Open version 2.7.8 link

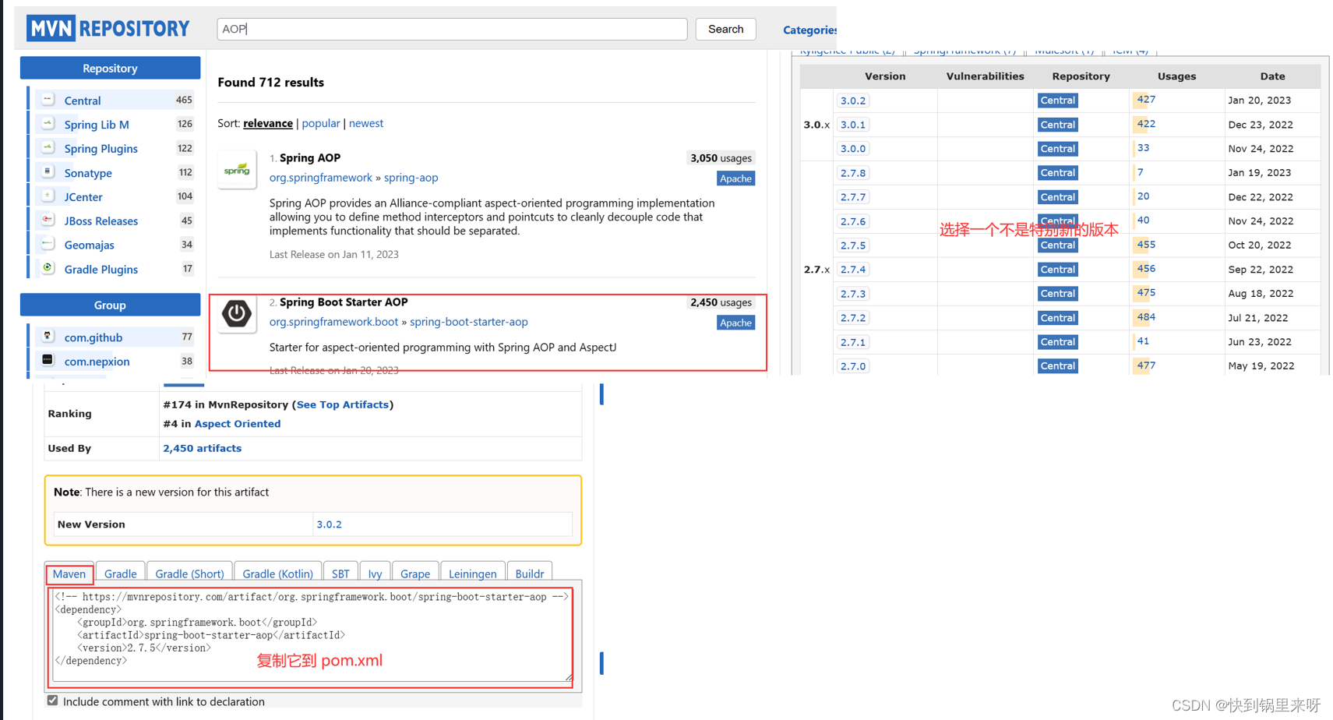click(853, 173)
